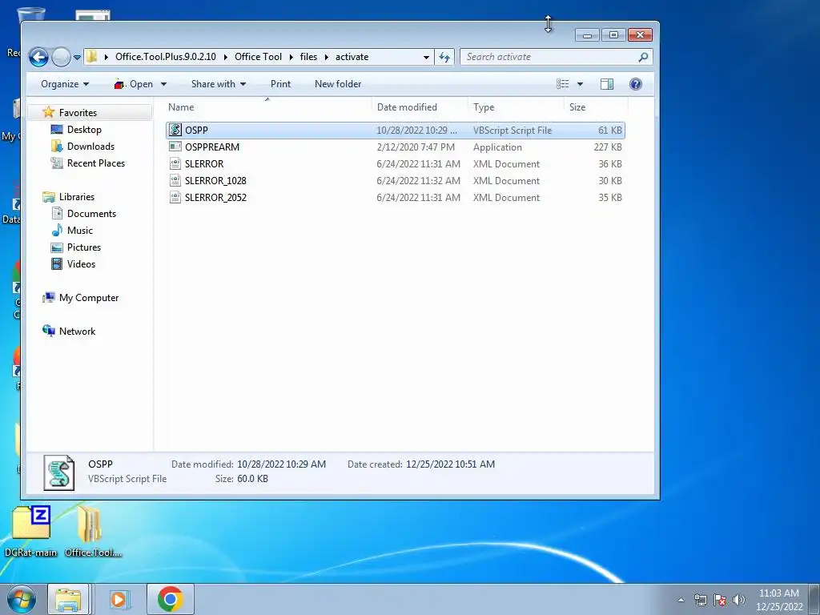The width and height of the screenshot is (820, 615).
Task: Click the SLERROR_1028 file name
Action: [x=215, y=180]
